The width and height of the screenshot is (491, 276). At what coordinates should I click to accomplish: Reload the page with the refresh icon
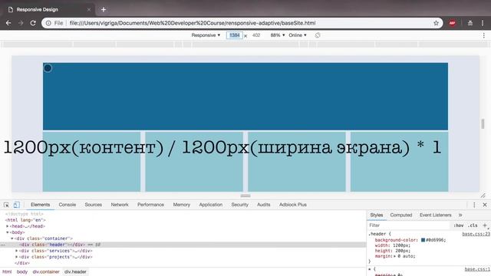(33, 23)
